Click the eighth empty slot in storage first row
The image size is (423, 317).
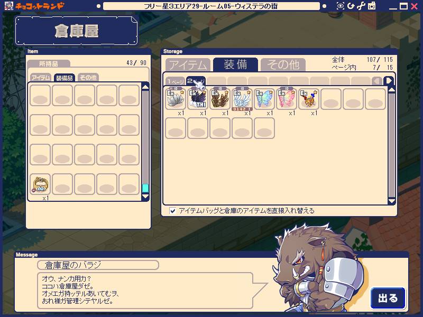pos(331,99)
